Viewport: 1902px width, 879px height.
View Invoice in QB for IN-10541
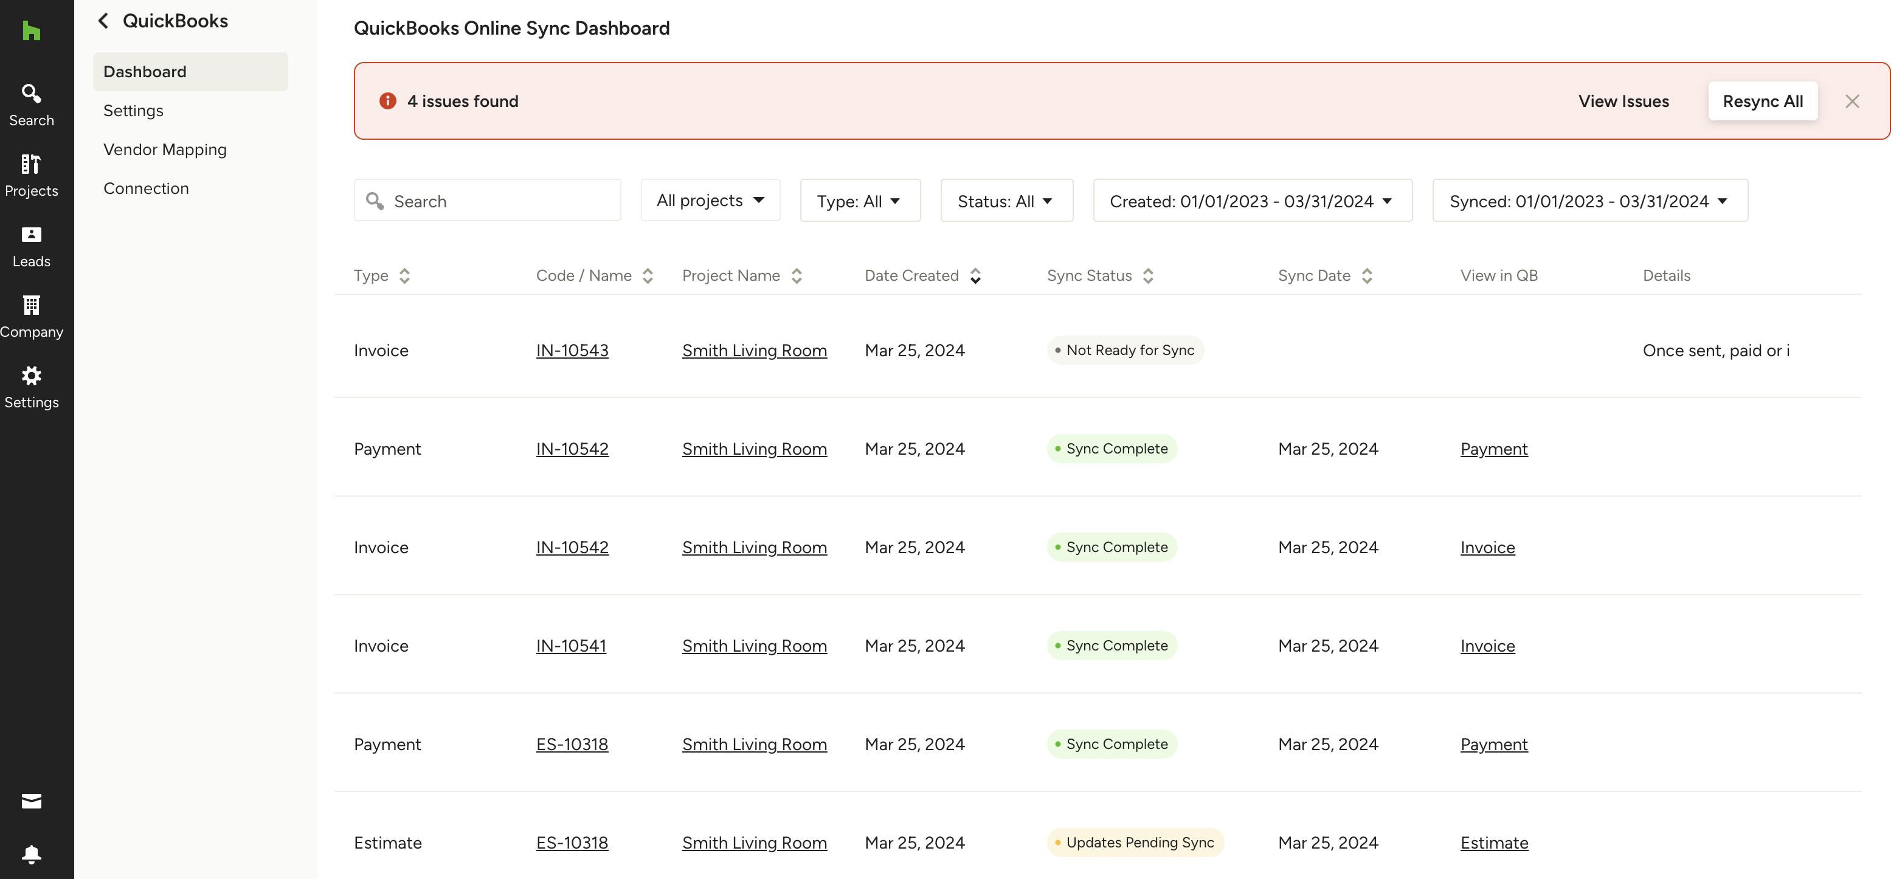pos(1487,646)
